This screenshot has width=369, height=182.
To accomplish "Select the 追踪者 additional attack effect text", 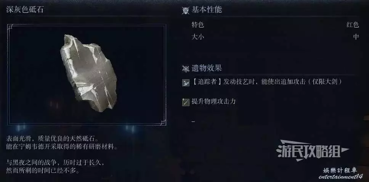I will coord(266,82).
